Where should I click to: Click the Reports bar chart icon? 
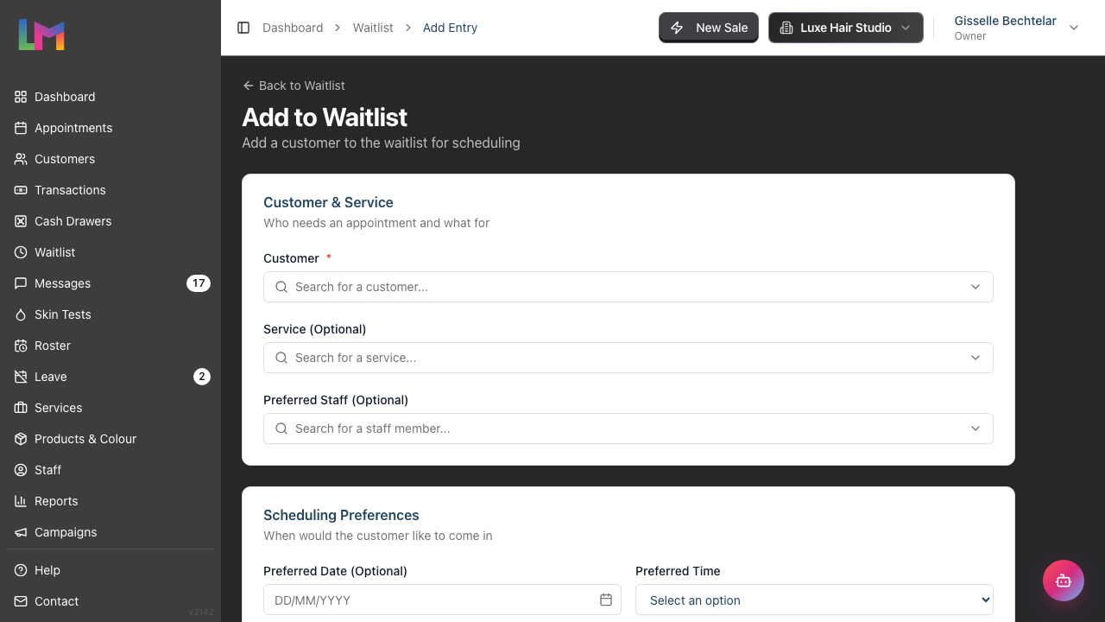[x=21, y=501]
